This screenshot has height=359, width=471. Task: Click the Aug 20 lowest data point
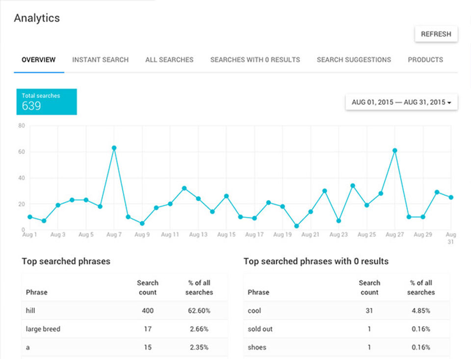[297, 226]
